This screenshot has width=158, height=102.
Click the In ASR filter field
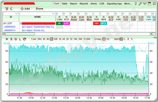click(118, 14)
